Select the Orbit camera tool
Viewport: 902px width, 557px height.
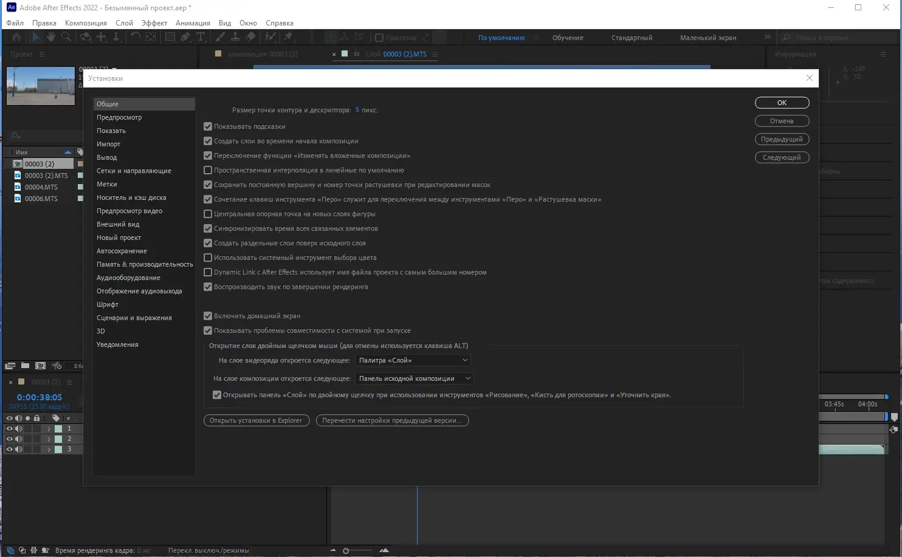click(x=86, y=37)
